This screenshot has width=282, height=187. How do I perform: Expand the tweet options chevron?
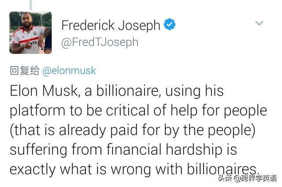259,23
